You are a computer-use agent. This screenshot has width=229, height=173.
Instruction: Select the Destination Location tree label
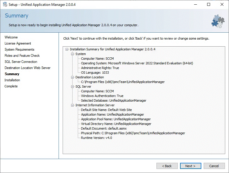pyautogui.click(x=90, y=77)
